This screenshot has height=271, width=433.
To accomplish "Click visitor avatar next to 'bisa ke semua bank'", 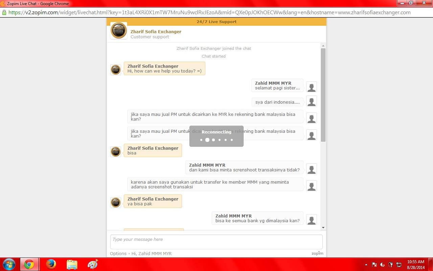I will click(312, 220).
